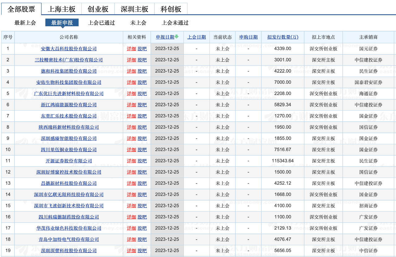Screen dimensions: 396x257
Task: Open 陕西瑞科新材料股份有限公司 link
Action: pyautogui.click(x=69, y=127)
